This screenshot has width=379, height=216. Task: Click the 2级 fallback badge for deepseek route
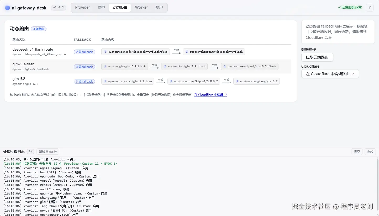point(84,52)
